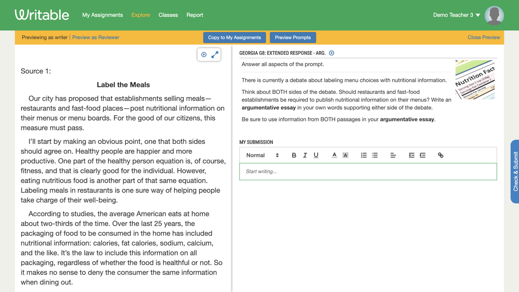Open the Classes menu item
This screenshot has width=519, height=292.
[168, 15]
